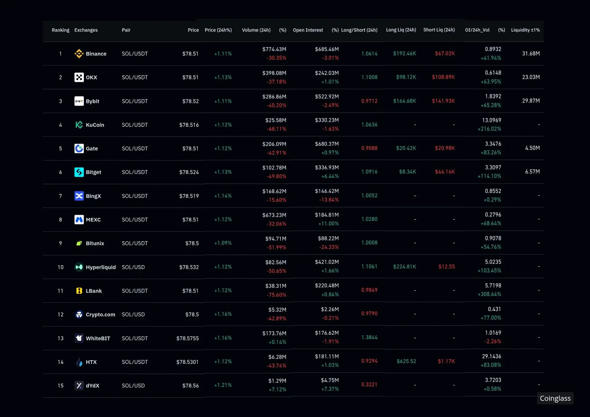This screenshot has height=417, width=590.
Task: Select Bybit liquidity value 29.87M
Action: point(531,101)
